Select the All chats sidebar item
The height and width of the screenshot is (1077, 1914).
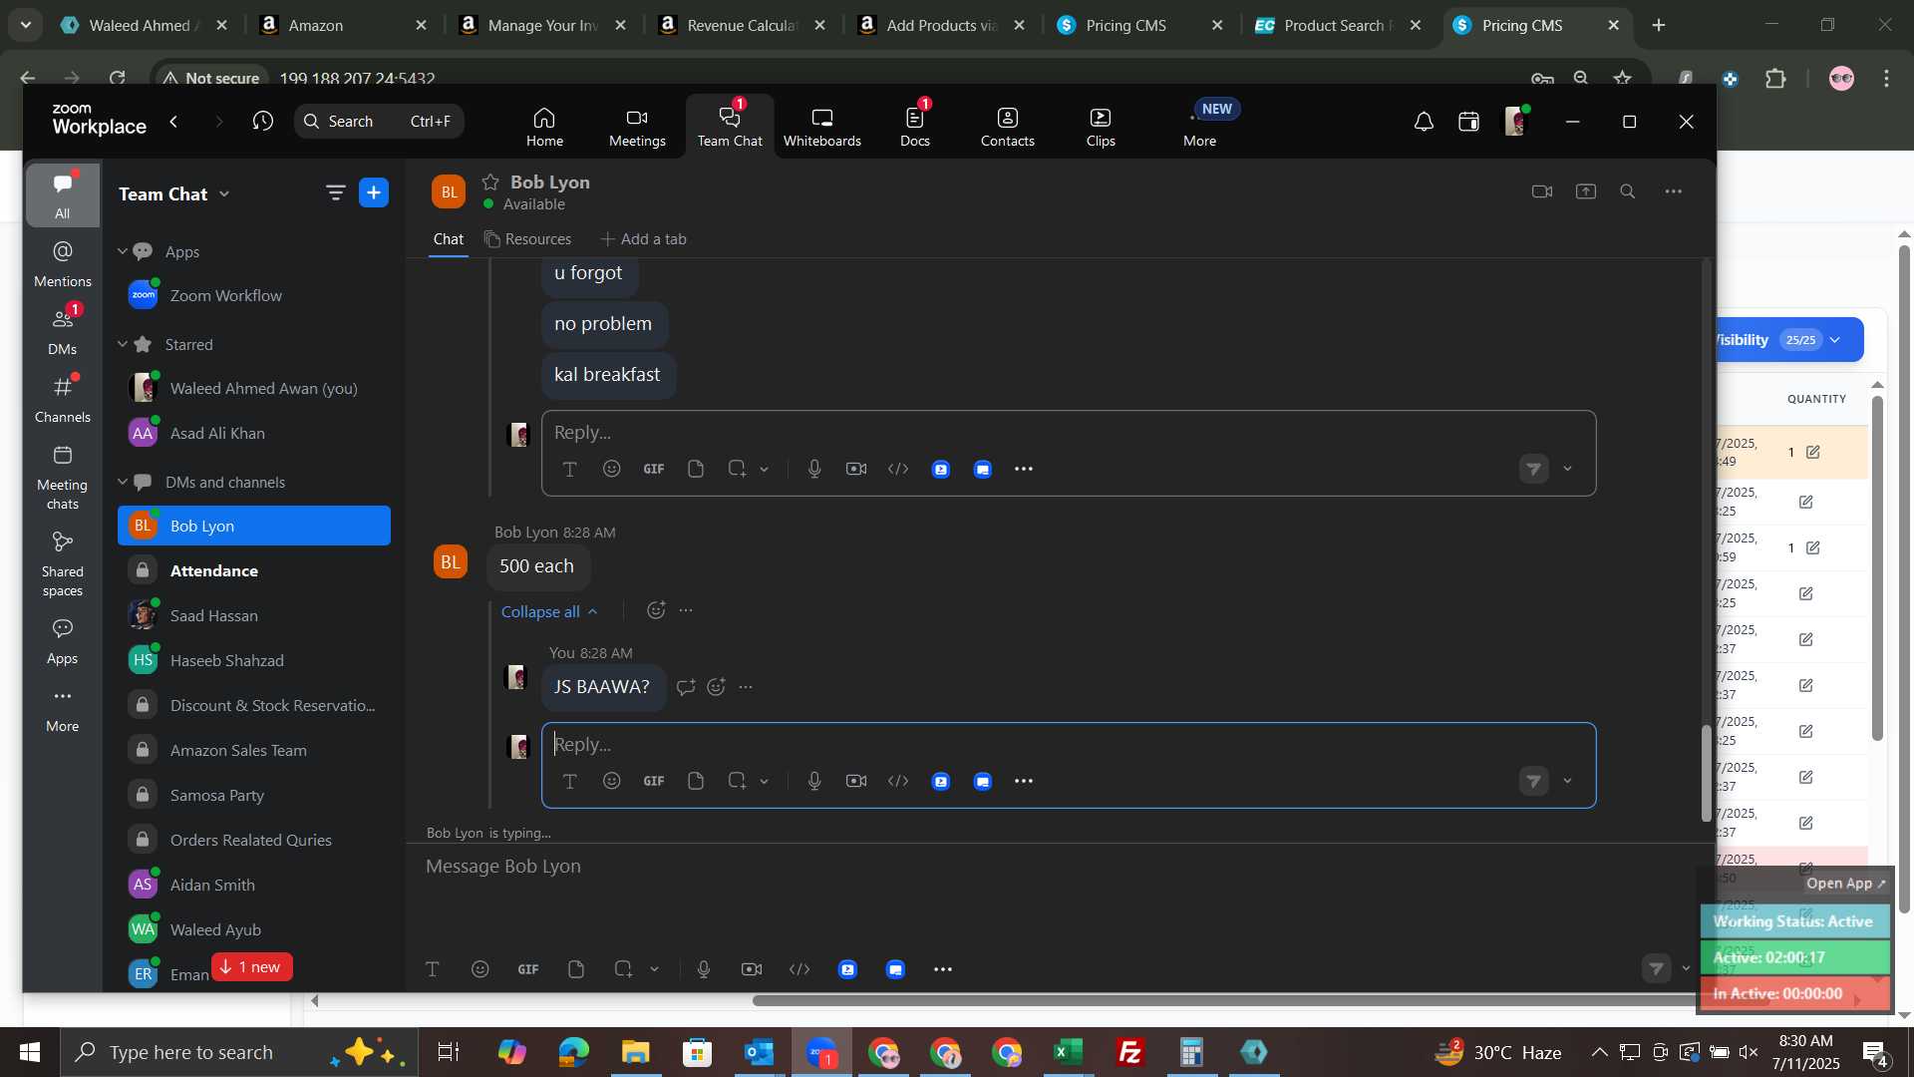tap(62, 195)
